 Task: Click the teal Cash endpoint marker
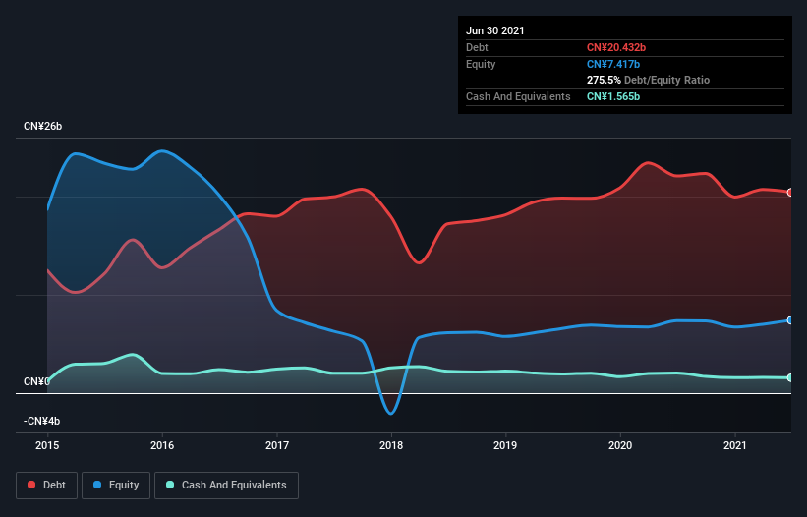790,378
